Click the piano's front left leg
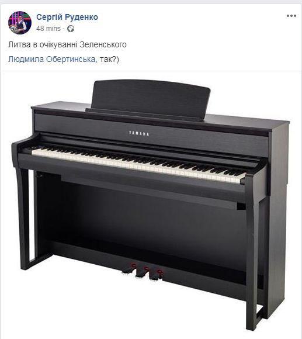Screen dimensions: 302x339 coord(24,219)
